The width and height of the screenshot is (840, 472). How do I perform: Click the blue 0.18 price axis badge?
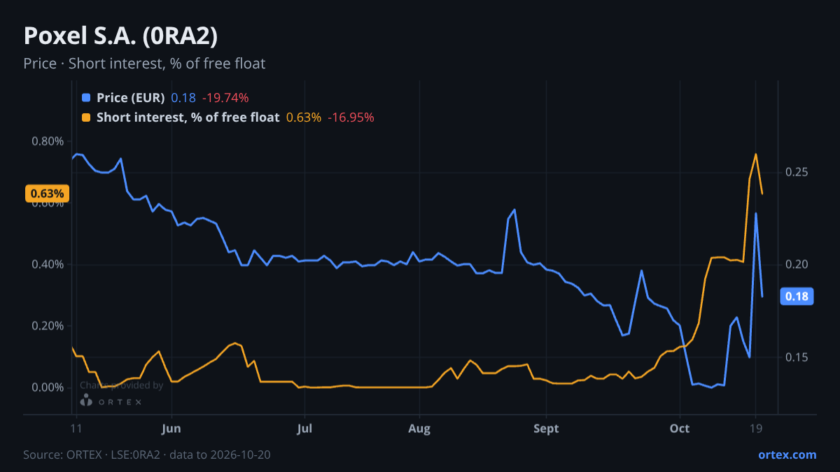797,296
